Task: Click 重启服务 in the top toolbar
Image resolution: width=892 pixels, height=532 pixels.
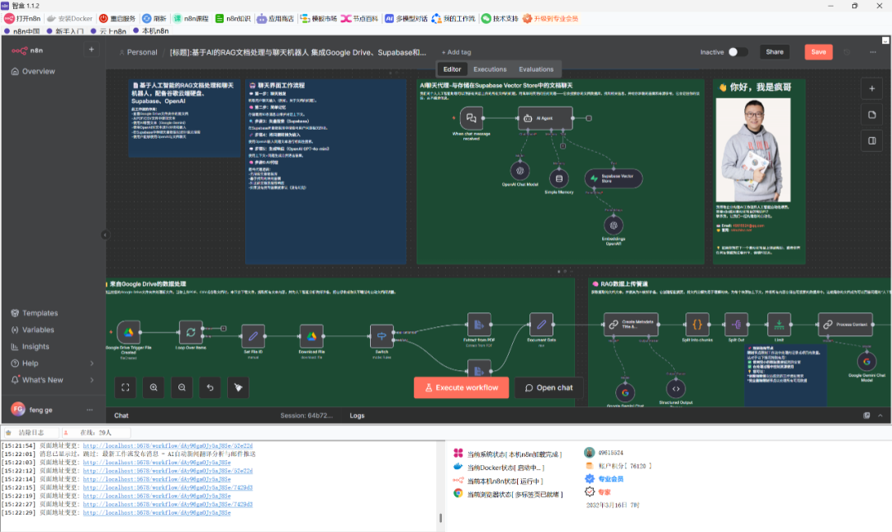Action: 118,18
